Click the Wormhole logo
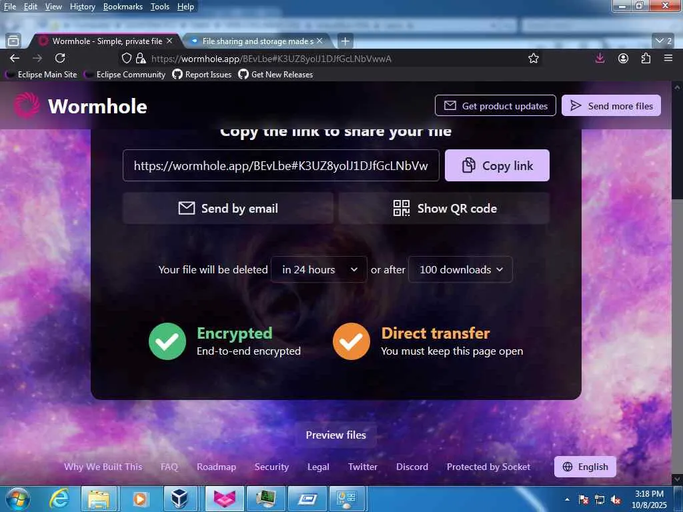Viewport: 683px width, 512px height. [x=80, y=106]
